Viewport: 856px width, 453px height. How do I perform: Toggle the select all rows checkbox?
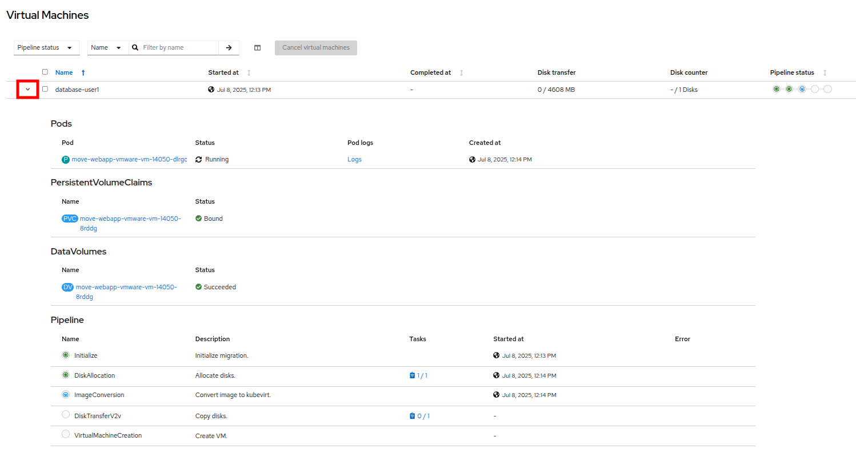45,72
